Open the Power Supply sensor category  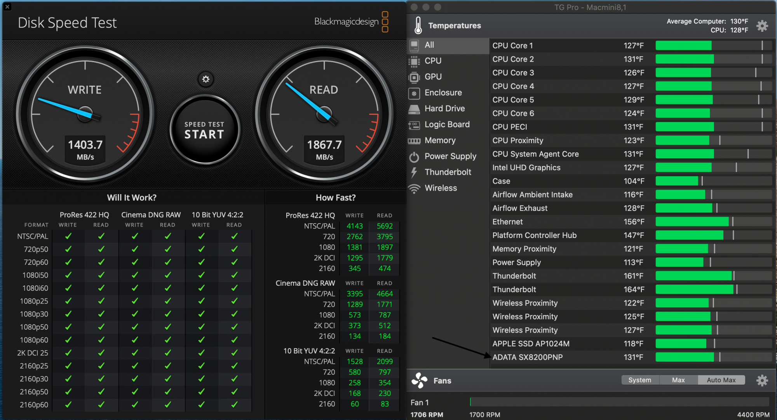[450, 156]
